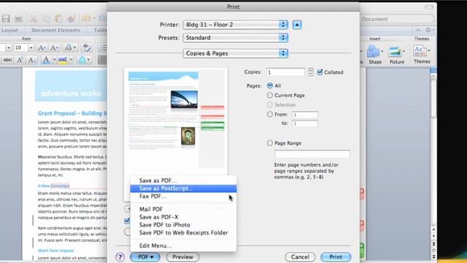Click the Copies stepper arrows
The width and height of the screenshot is (467, 263).
click(x=311, y=72)
